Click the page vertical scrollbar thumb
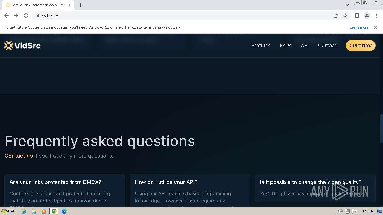This screenshot has height=215, width=383. pos(381,128)
